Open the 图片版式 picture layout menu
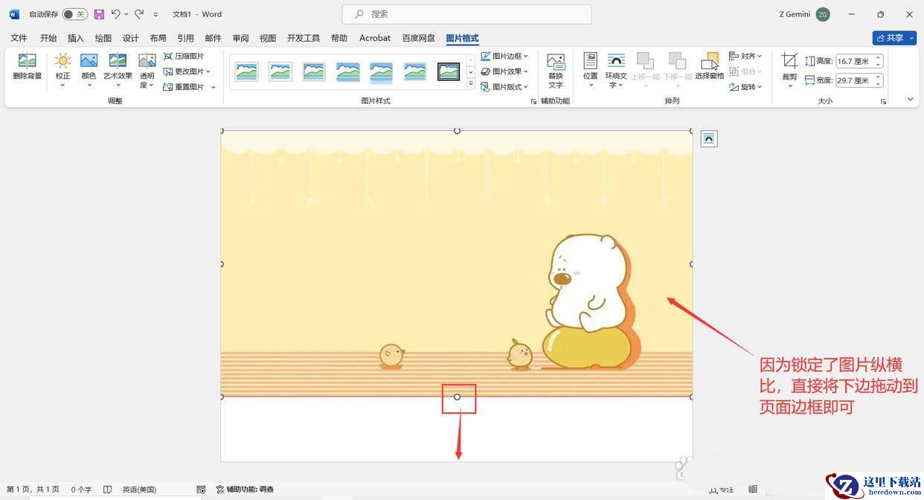 (x=504, y=87)
